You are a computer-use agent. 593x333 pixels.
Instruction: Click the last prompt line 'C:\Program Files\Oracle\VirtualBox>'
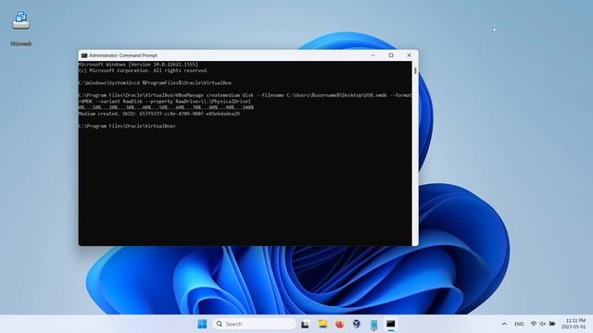click(x=127, y=126)
